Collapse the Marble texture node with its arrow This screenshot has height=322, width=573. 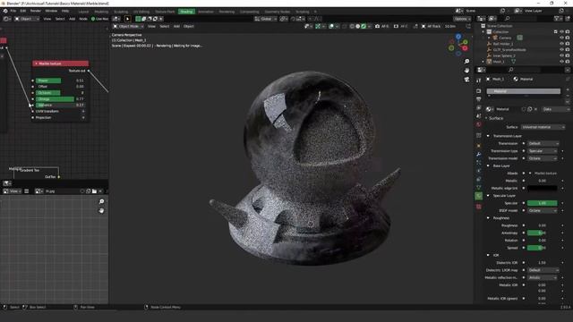pos(36,64)
